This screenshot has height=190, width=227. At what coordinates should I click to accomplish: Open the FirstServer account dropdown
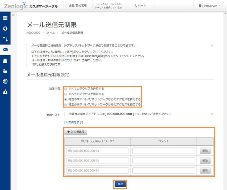point(209,6)
